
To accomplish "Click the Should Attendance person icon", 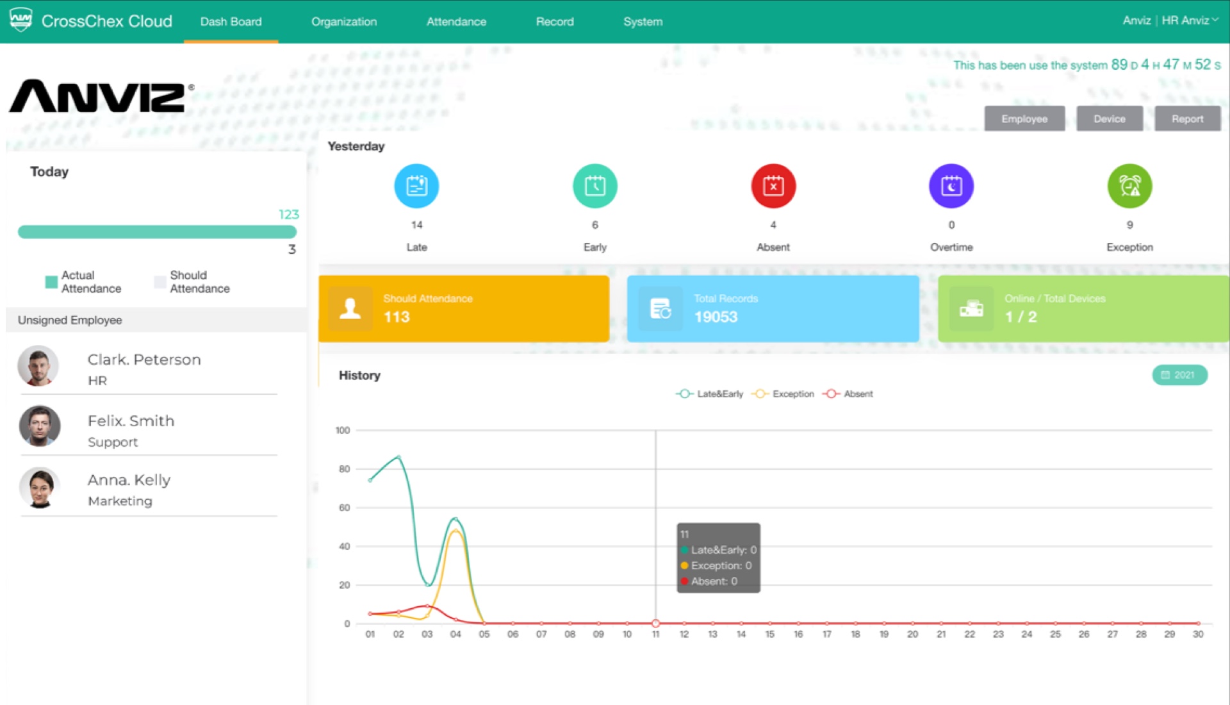I will tap(350, 308).
